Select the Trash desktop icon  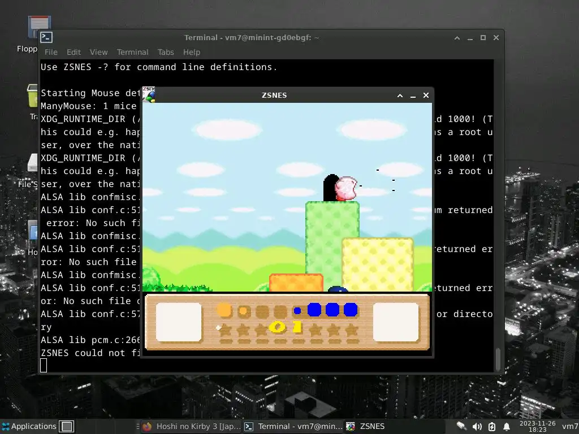click(x=33, y=102)
